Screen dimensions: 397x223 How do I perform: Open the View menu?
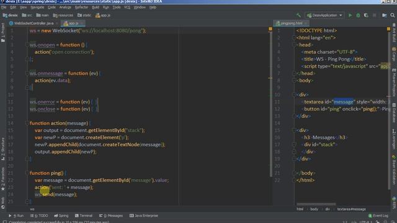[24, 7]
